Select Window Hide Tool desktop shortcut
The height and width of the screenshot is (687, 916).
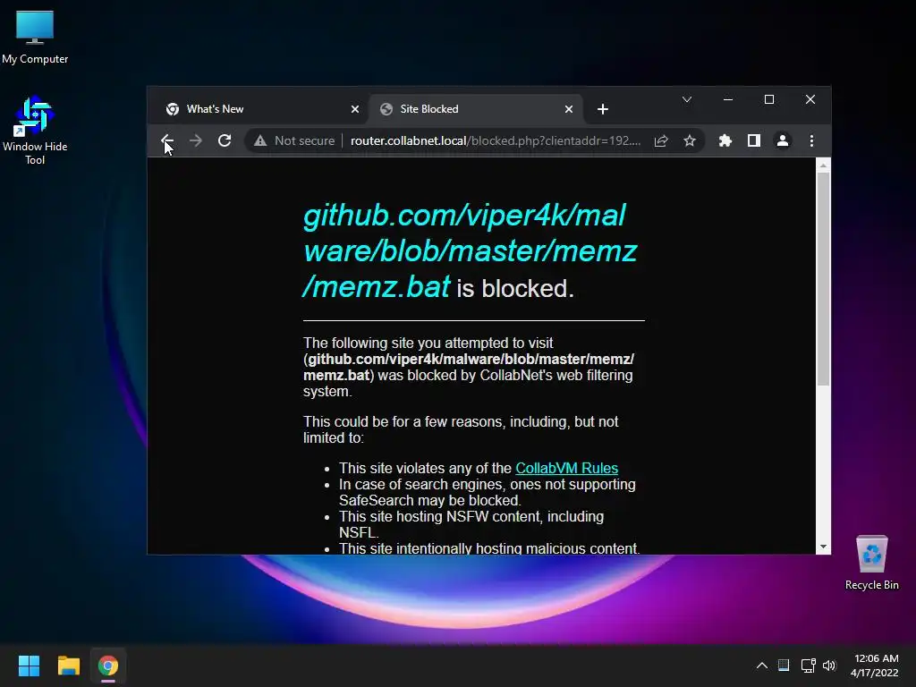pyautogui.click(x=35, y=130)
